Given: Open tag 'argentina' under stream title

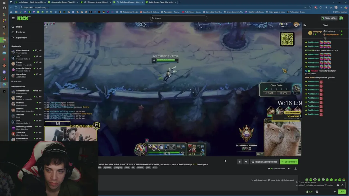Looking at the screenshot, I should pyautogui.click(x=107, y=168).
